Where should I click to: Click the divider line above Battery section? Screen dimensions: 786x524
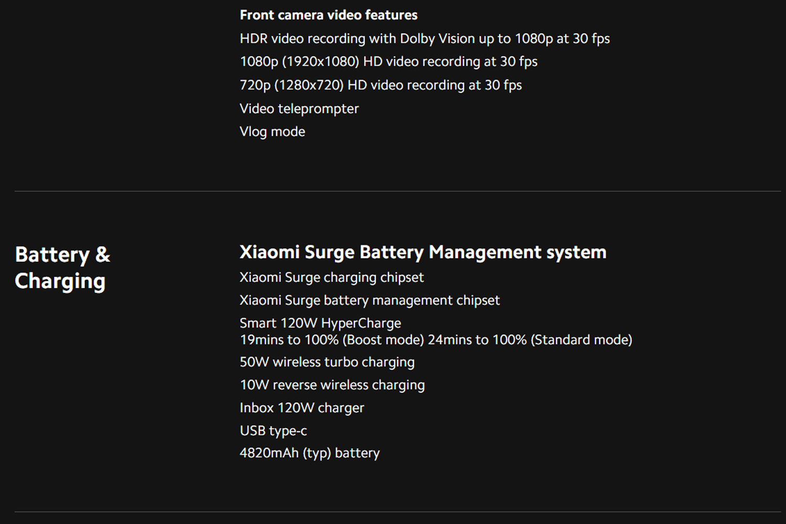(398, 191)
